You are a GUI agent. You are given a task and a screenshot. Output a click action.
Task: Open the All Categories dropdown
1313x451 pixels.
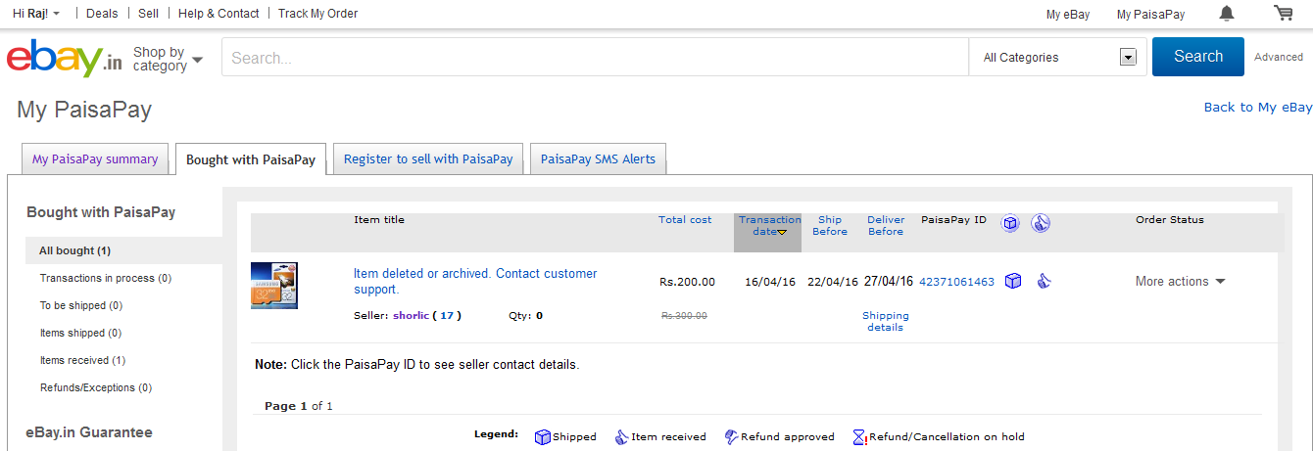pyautogui.click(x=1057, y=58)
